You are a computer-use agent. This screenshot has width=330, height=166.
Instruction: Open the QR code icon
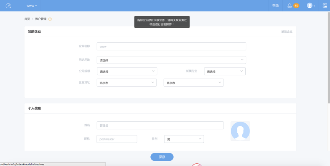(x=325, y=6)
